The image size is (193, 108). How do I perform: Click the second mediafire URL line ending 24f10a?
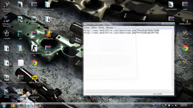[121, 33]
